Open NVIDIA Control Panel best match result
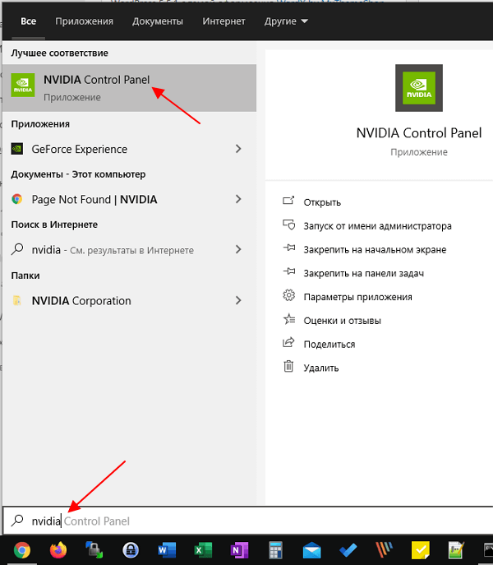The image size is (493, 565). pos(129,88)
